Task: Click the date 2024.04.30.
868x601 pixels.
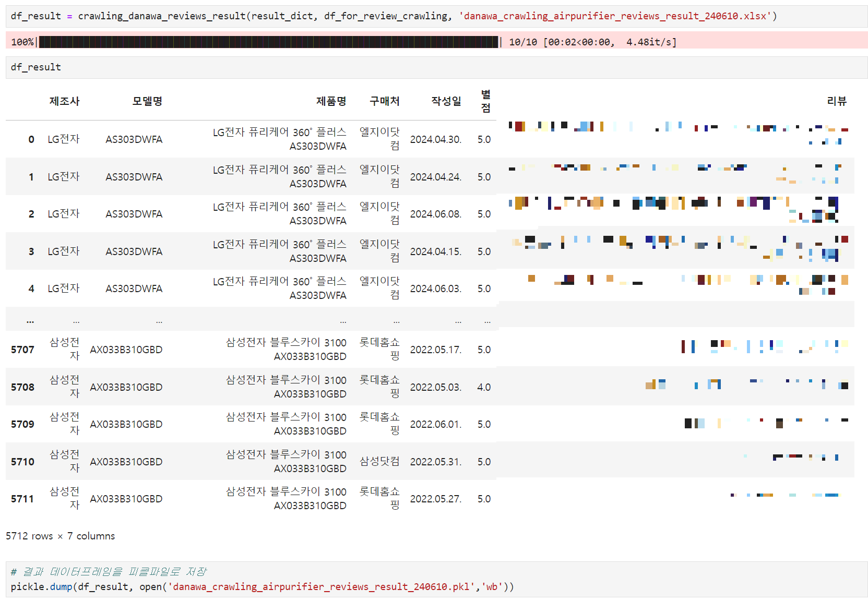Action: pyautogui.click(x=436, y=139)
